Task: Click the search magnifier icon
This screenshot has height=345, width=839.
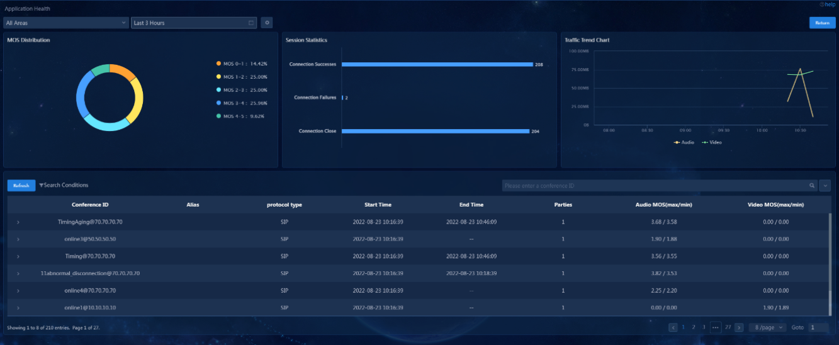Action: click(x=812, y=186)
